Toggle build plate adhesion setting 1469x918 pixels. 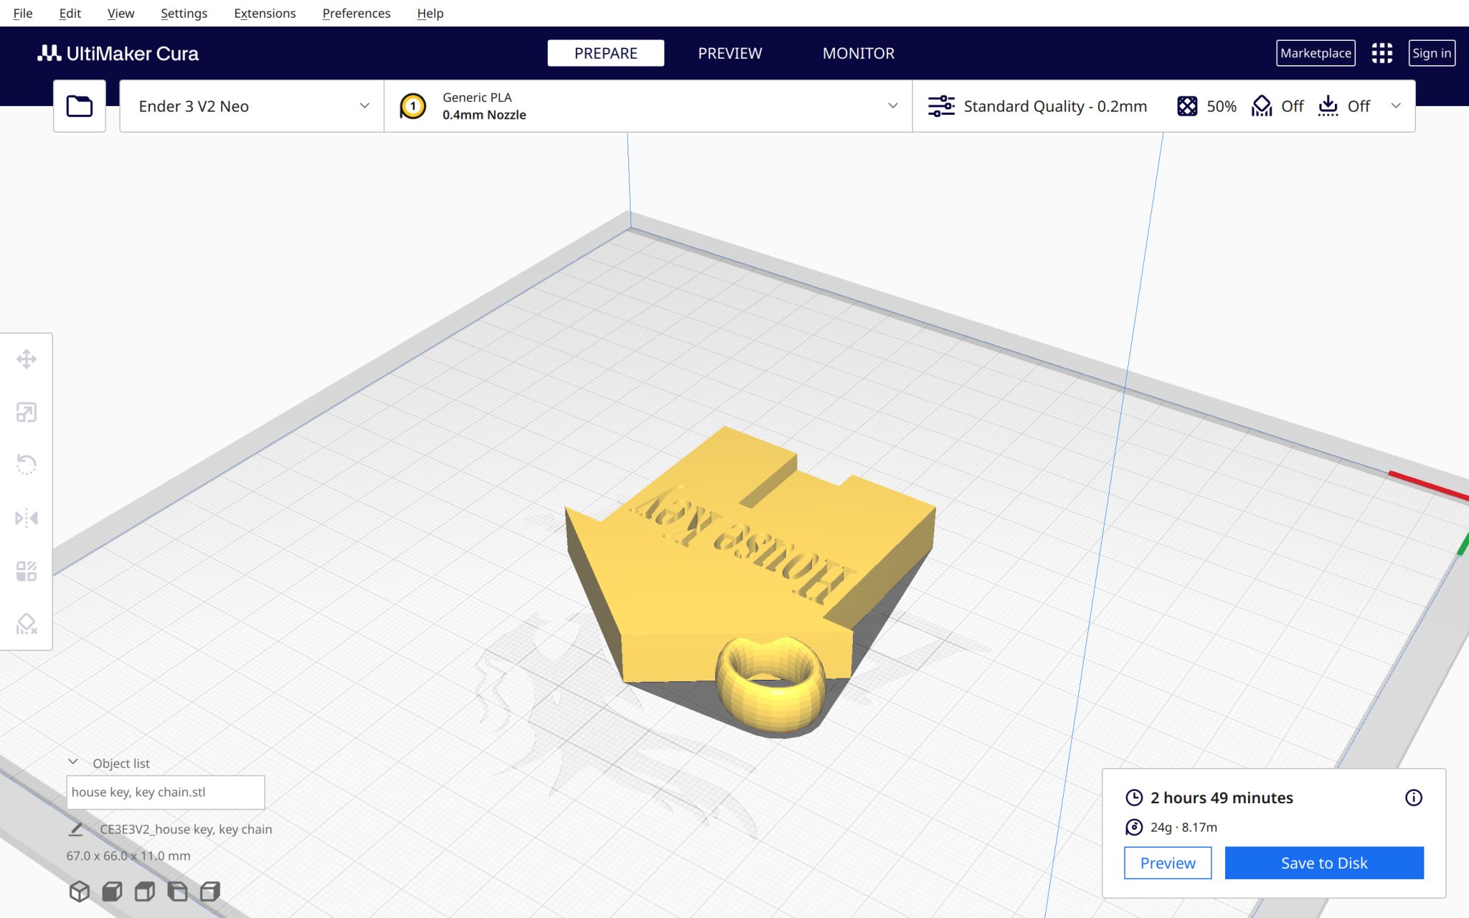[x=1343, y=105]
